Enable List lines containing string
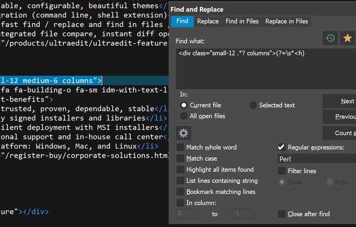This screenshot has width=356, height=227. coord(180,180)
